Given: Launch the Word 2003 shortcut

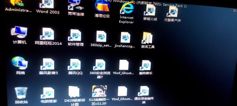Looking at the screenshot, I should [x=47, y=4].
